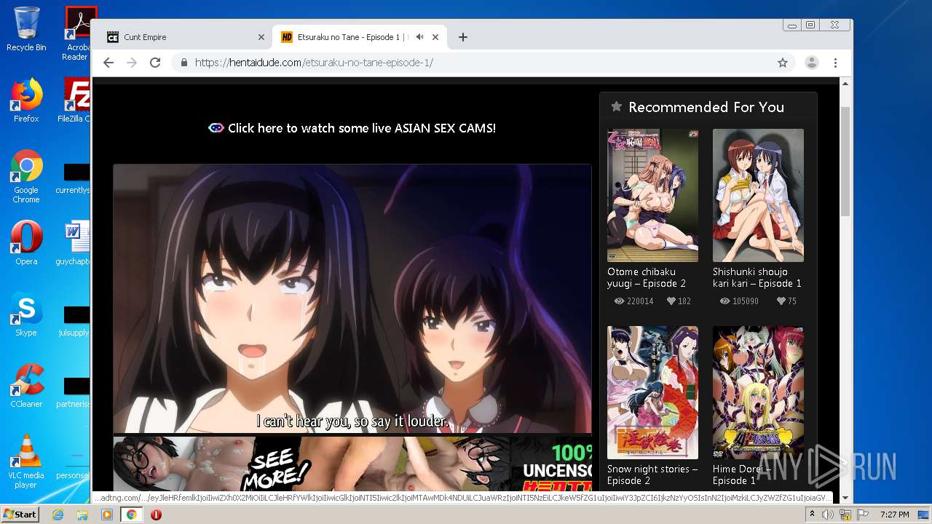Click the eye icon showing 105090 views
Screen dimensions: 932x524
tap(724, 301)
